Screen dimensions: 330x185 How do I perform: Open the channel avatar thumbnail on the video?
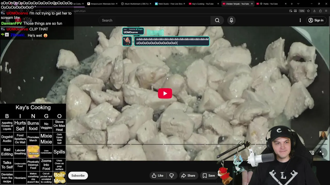click(323, 135)
